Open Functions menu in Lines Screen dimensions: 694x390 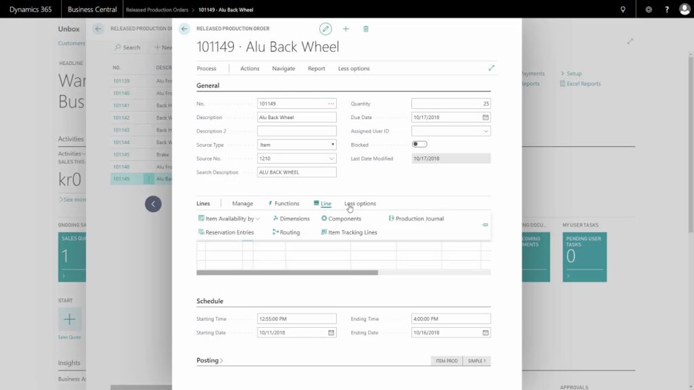coord(284,203)
